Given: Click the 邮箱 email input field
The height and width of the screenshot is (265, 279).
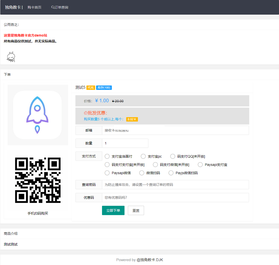Looking at the screenshot, I should (175, 130).
